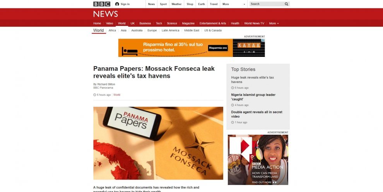Open the Panama Papers article image
The height and width of the screenshot is (192, 383).
pos(158,143)
